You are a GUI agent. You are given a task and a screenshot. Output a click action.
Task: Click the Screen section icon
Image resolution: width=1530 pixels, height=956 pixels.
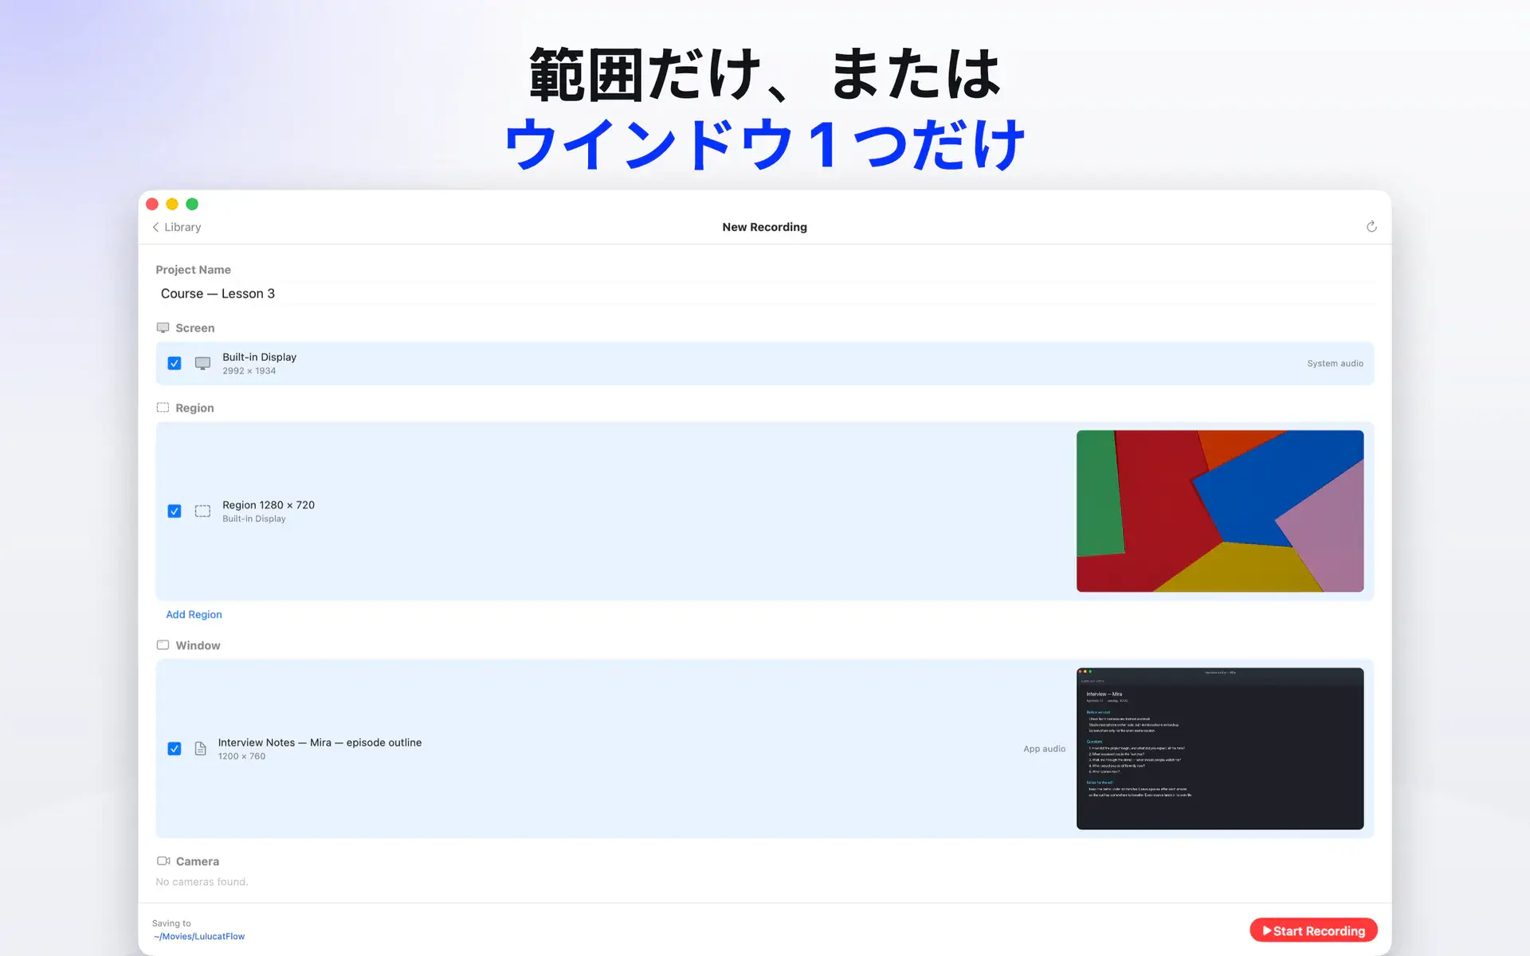point(163,327)
